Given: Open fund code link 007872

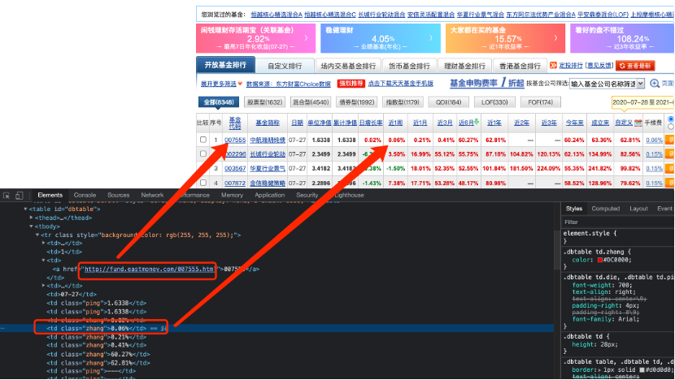Looking at the screenshot, I should 235,184.
